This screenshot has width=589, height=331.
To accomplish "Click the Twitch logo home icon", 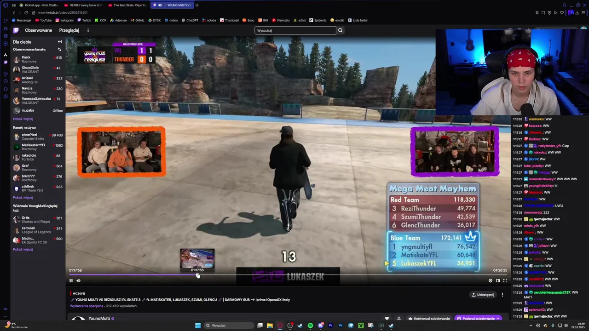I will click(x=16, y=30).
